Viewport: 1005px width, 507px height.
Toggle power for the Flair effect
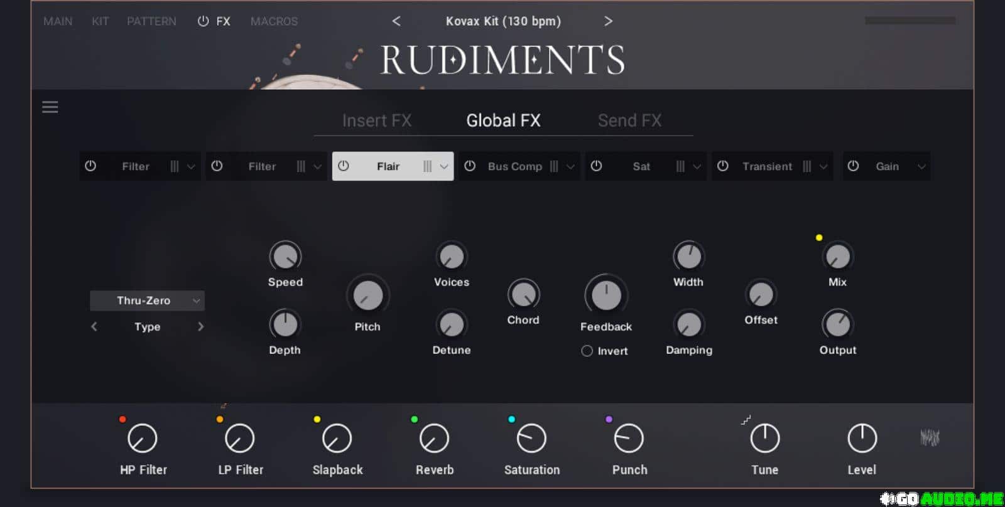coord(344,166)
